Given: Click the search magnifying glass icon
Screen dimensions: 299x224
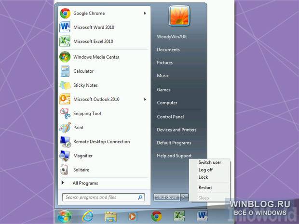Looking at the screenshot, I should (x=140, y=198).
